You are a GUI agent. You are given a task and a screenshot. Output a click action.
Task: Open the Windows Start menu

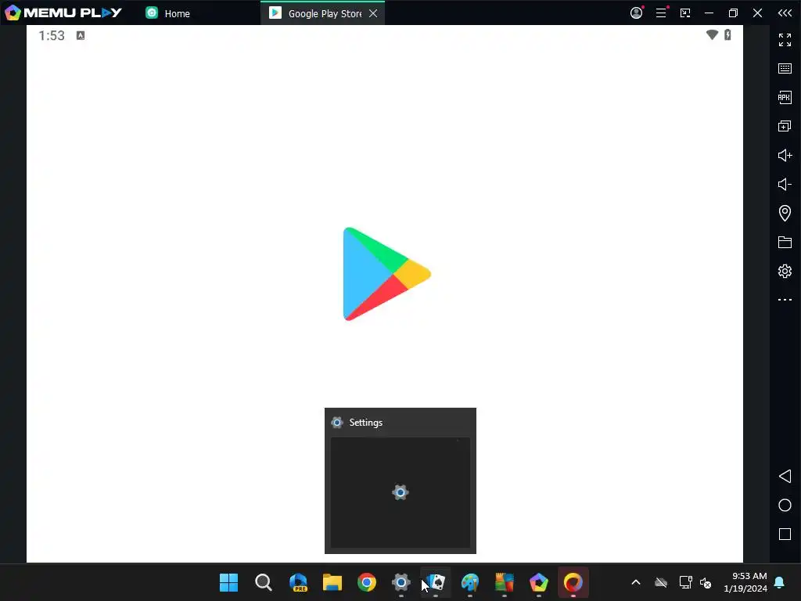point(229,582)
